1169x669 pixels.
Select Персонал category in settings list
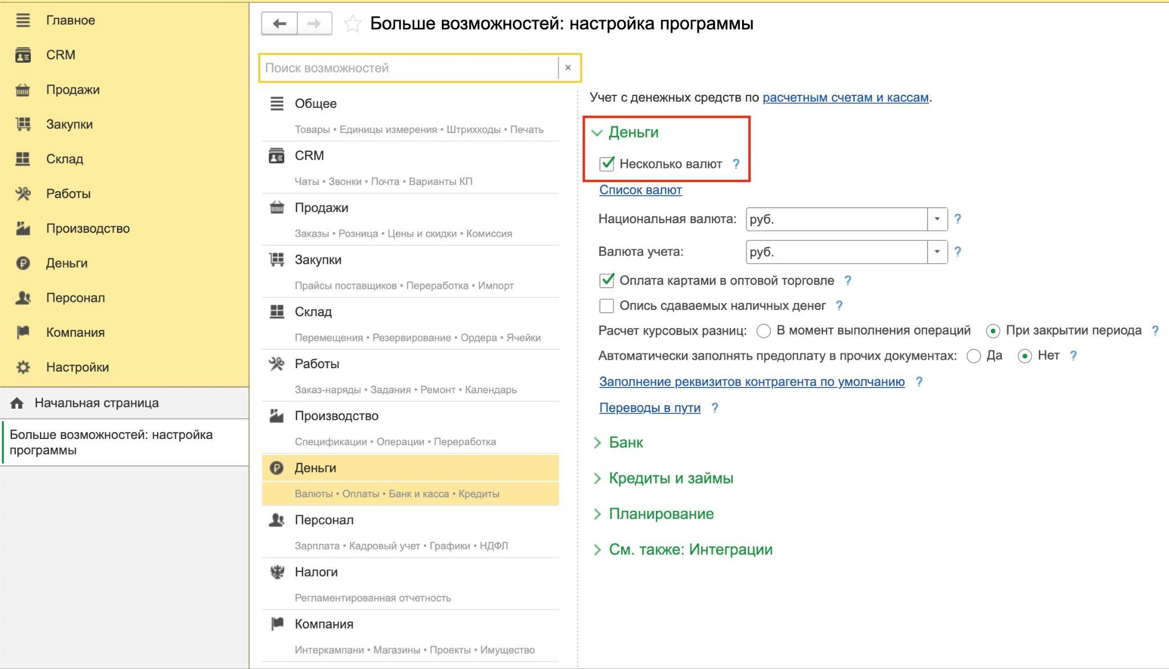(410, 531)
